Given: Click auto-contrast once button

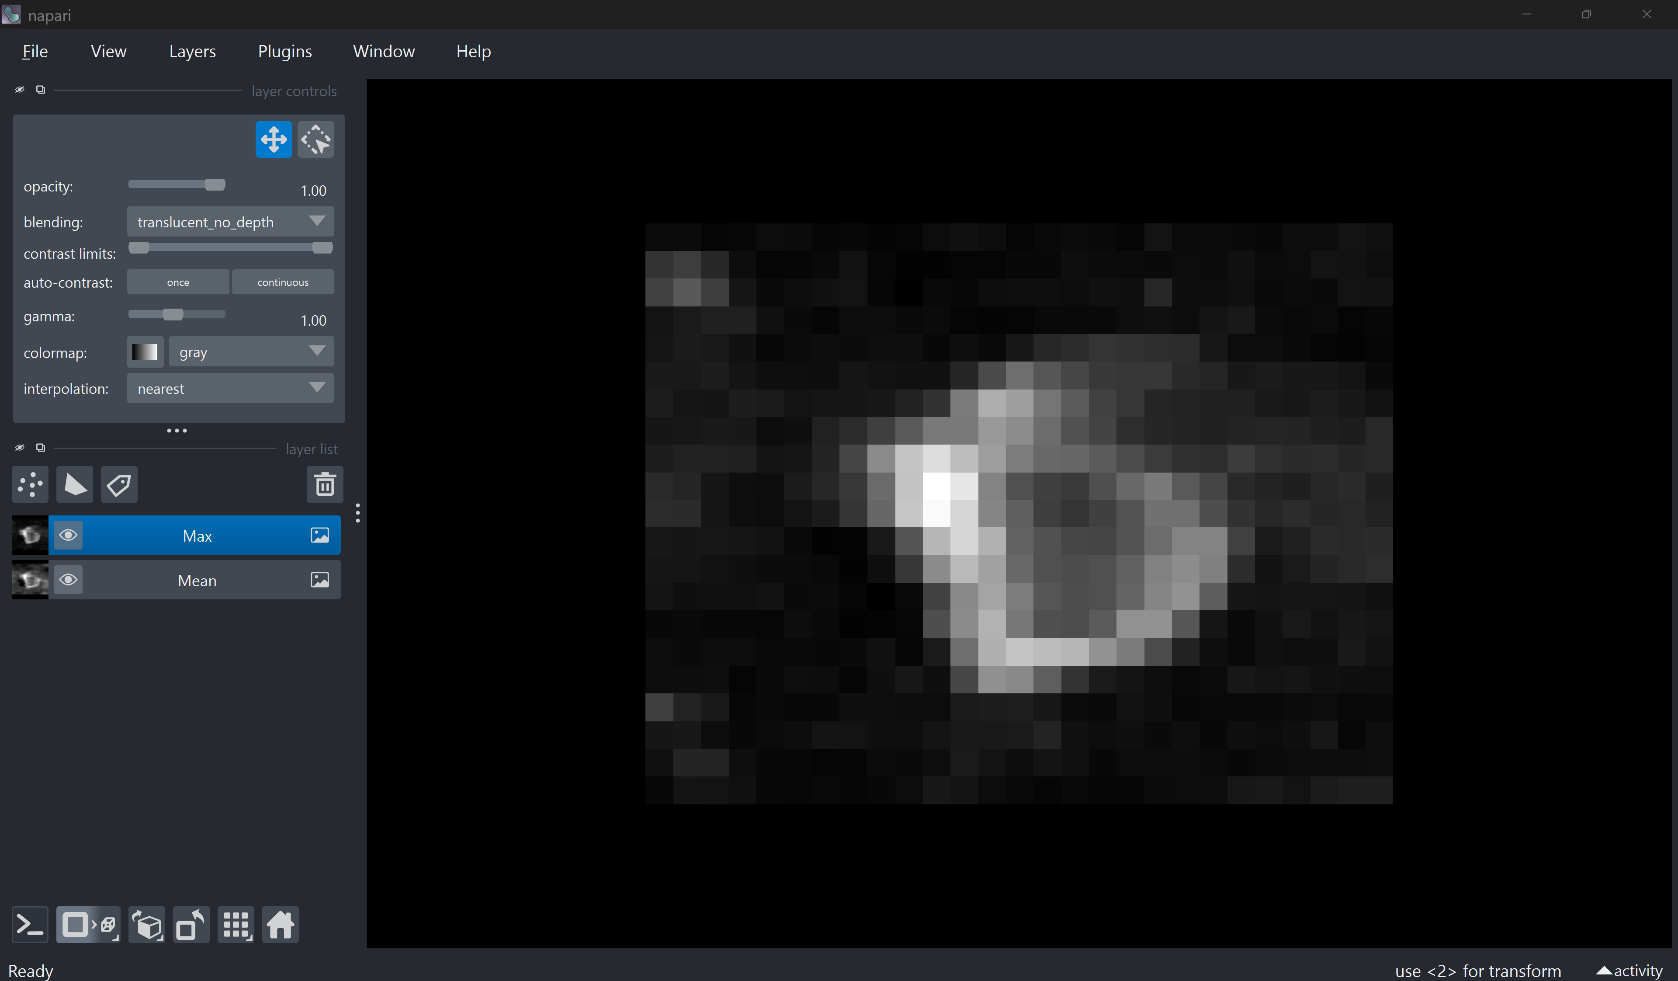Looking at the screenshot, I should click(x=178, y=282).
